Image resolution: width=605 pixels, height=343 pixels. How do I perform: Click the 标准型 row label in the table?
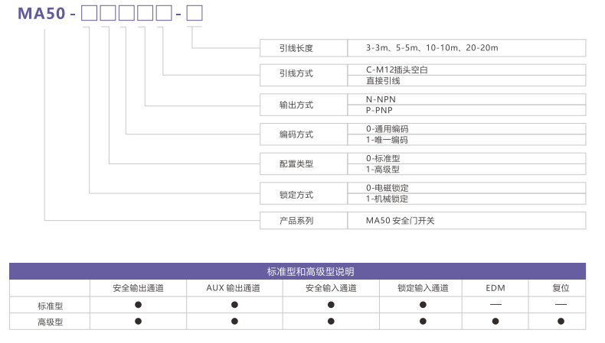click(x=50, y=306)
